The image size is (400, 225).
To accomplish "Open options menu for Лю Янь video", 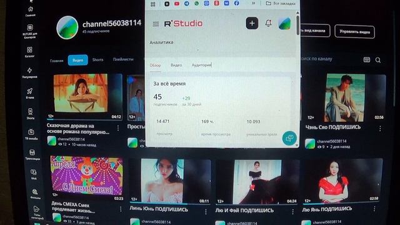I will tap(374, 209).
